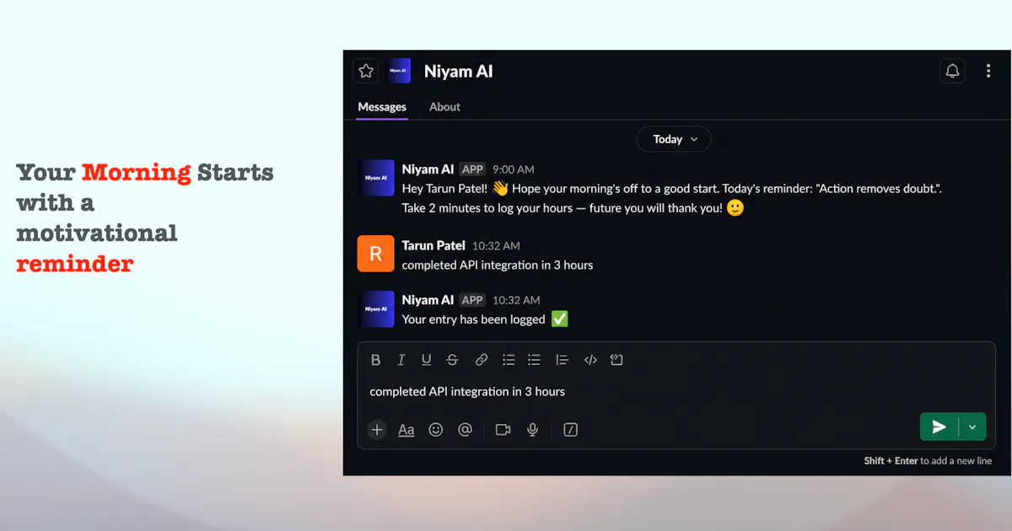Switch to the Messages tab
The height and width of the screenshot is (531, 1012).
click(382, 107)
